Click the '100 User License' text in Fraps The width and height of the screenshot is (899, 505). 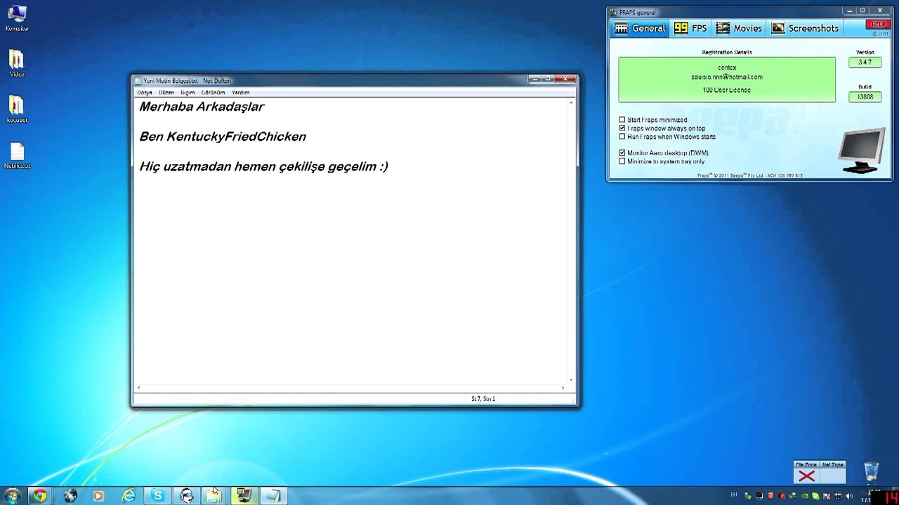[727, 90]
